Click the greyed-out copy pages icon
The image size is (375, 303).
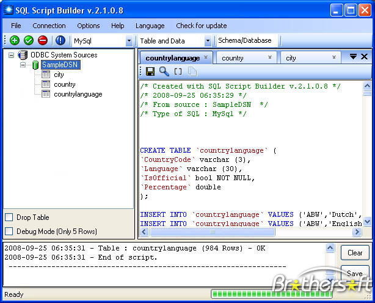tap(192, 71)
